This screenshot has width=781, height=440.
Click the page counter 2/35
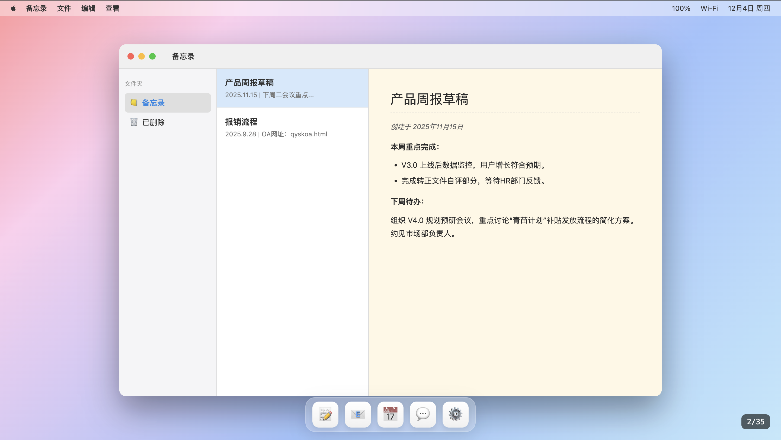756,421
